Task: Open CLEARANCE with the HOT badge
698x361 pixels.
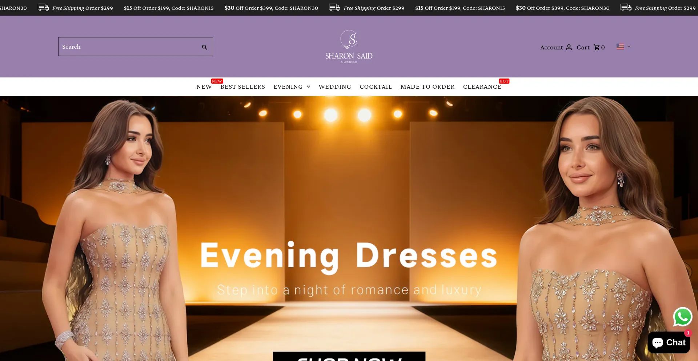Action: click(x=482, y=87)
